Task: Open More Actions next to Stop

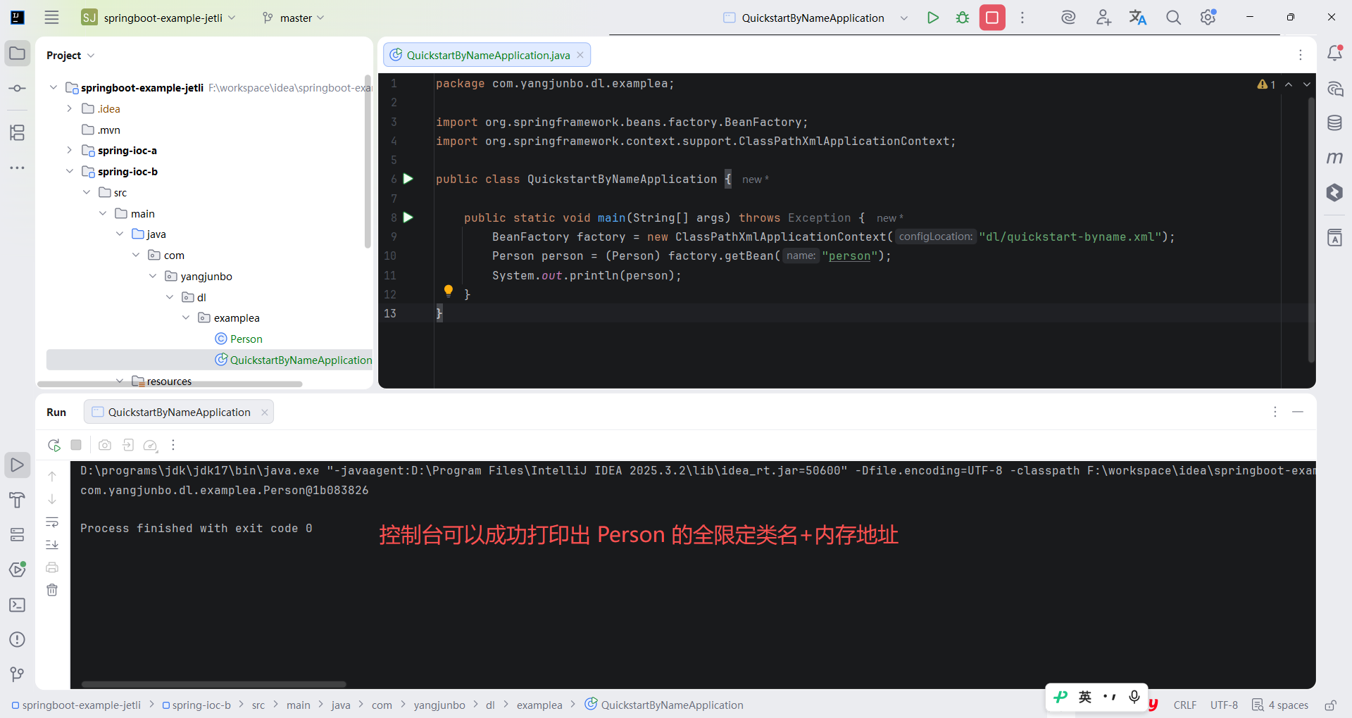Action: [x=1022, y=18]
